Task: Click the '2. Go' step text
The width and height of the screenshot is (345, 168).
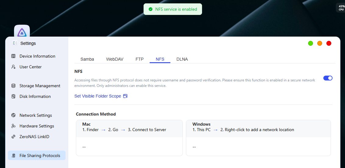Action: 113,130
